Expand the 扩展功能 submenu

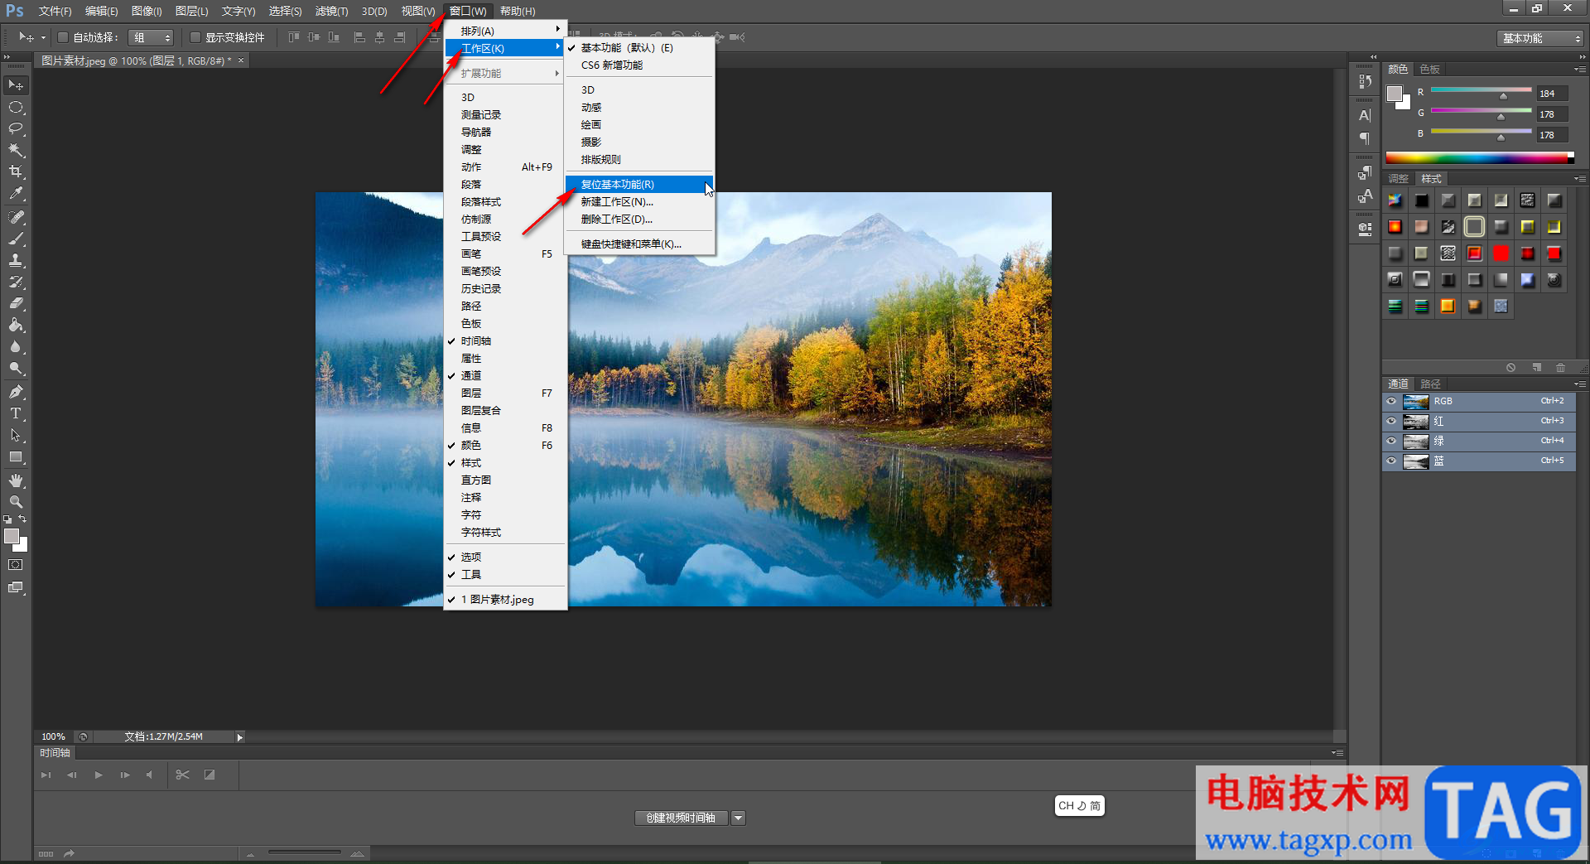point(505,74)
